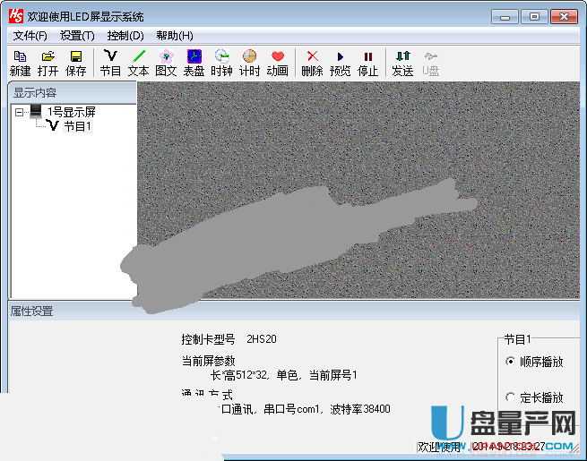
Task: Open the 文件(F) menu
Action: pyautogui.click(x=30, y=36)
